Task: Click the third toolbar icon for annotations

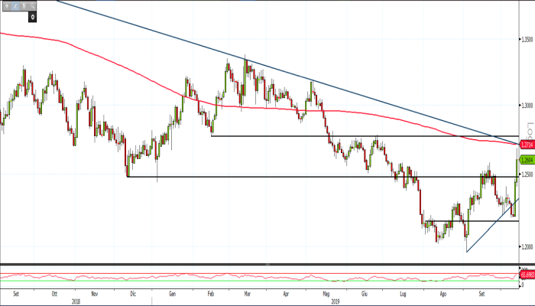Action: [25, 5]
